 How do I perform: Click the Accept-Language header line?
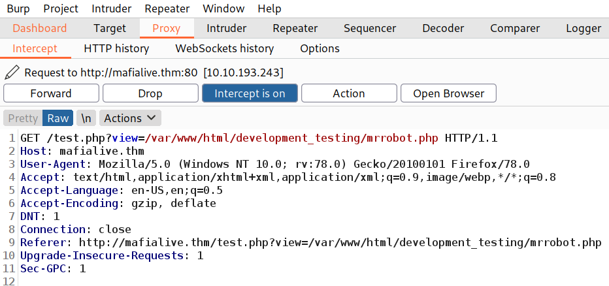coord(122,191)
